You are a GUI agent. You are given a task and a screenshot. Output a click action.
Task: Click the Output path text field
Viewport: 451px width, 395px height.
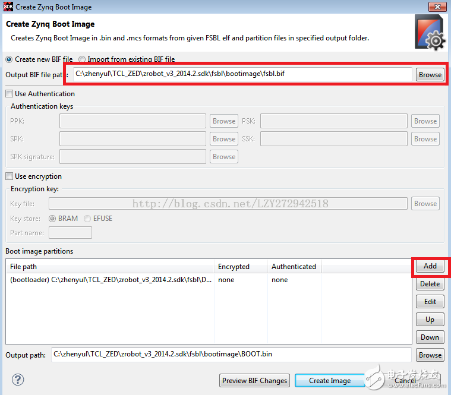(231, 355)
